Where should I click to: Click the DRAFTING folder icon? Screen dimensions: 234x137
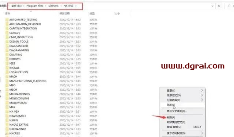coord(7,55)
